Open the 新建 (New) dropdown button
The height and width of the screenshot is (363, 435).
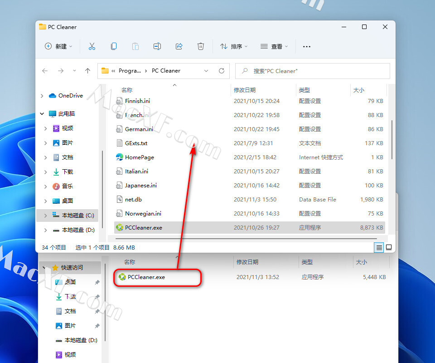(x=58, y=46)
